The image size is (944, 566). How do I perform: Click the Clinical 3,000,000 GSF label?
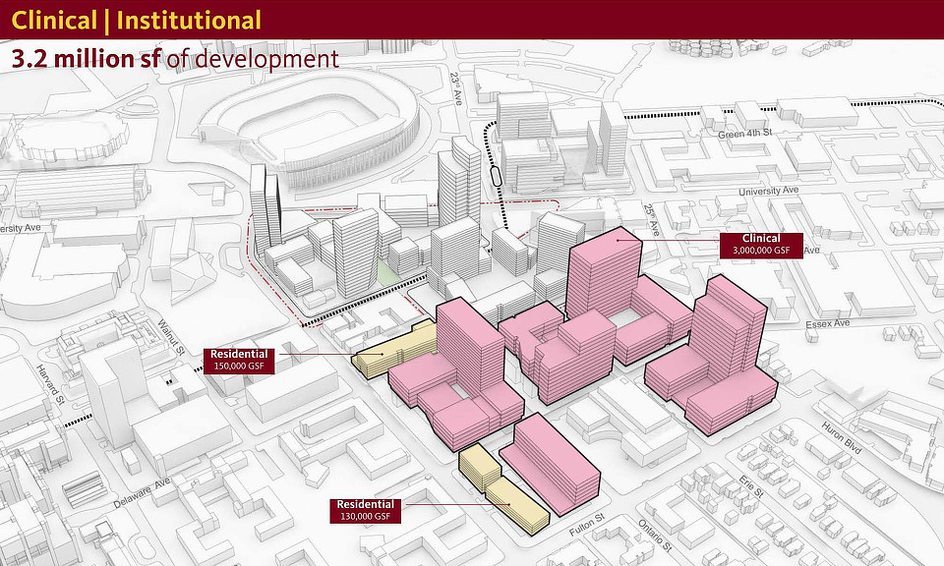pyautogui.click(x=760, y=245)
